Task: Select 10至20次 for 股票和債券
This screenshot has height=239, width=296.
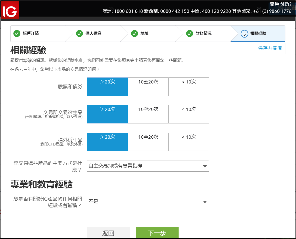Action: coord(148,86)
